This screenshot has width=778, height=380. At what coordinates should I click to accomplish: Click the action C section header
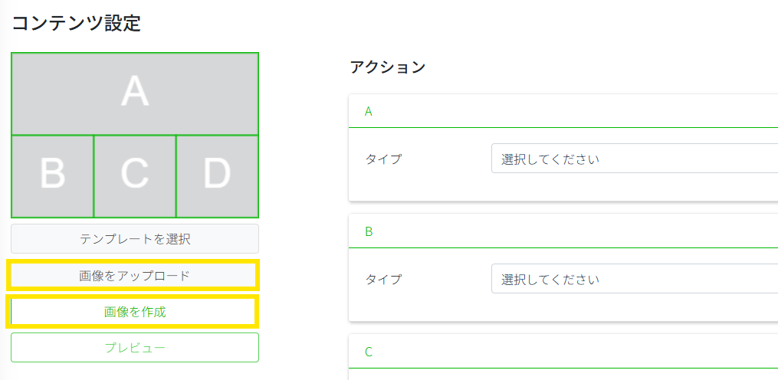tap(563, 352)
